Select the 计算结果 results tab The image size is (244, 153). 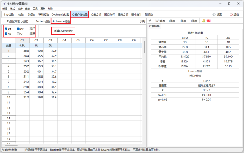pos(154,26)
